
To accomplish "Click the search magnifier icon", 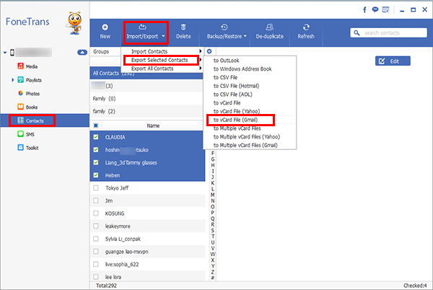I will click(357, 33).
